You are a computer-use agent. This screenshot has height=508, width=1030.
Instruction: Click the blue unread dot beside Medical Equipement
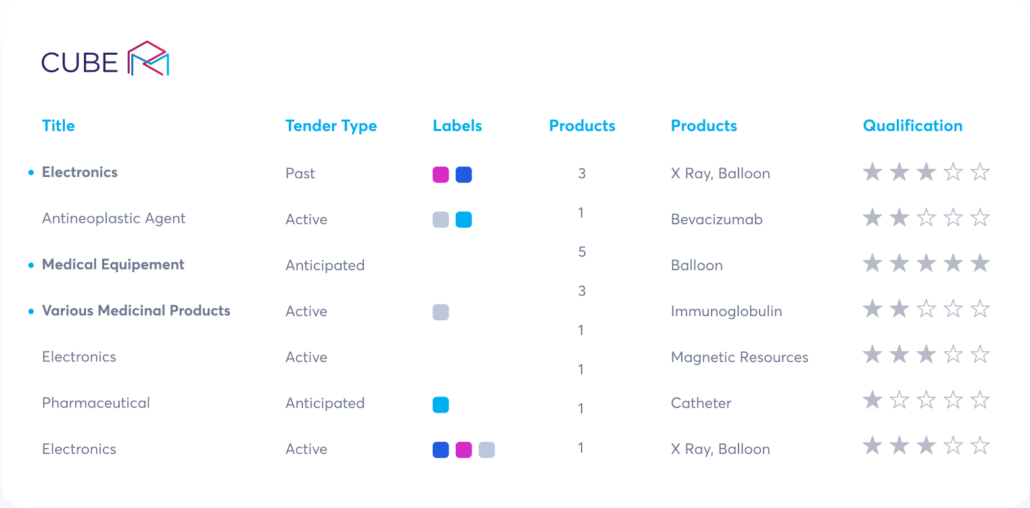31,265
